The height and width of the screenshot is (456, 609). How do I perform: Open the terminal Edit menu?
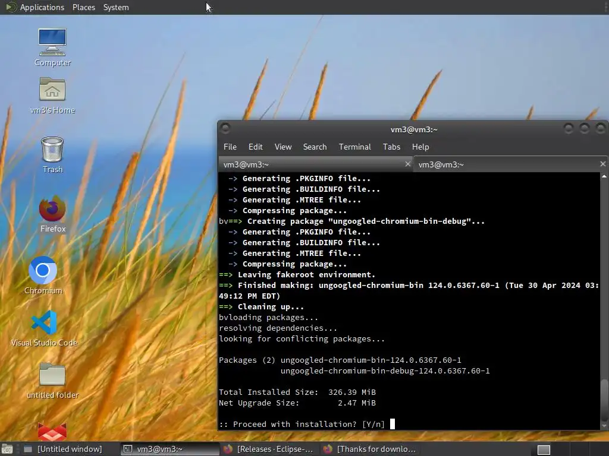click(255, 147)
